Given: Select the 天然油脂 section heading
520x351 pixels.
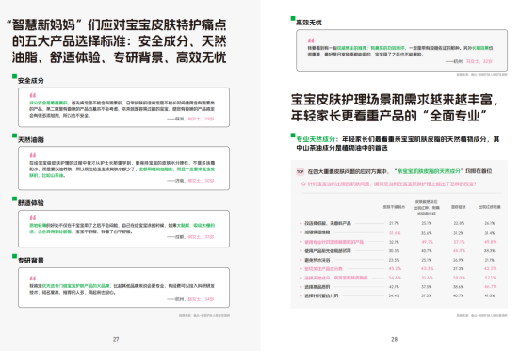Looking at the screenshot, I should pyautogui.click(x=30, y=139).
